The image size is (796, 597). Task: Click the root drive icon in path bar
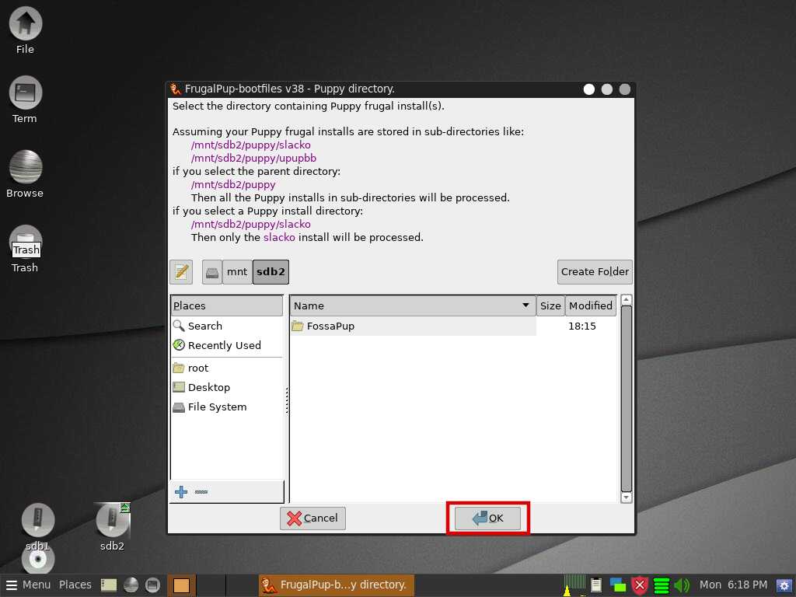tap(212, 272)
